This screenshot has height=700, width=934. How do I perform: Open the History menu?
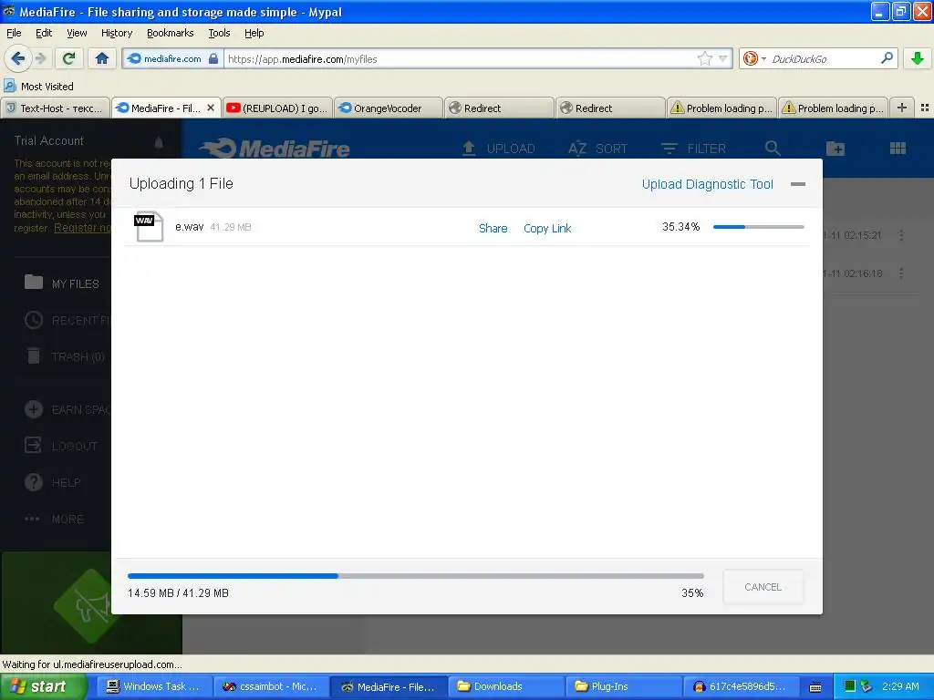[116, 33]
